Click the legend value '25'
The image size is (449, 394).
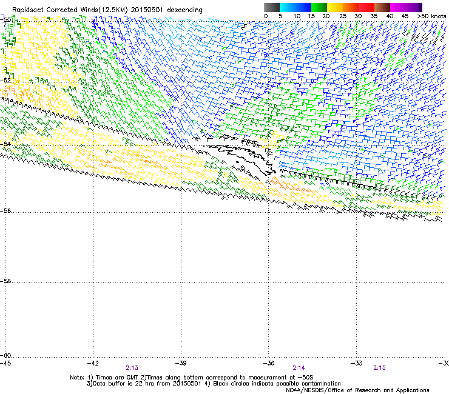(343, 16)
